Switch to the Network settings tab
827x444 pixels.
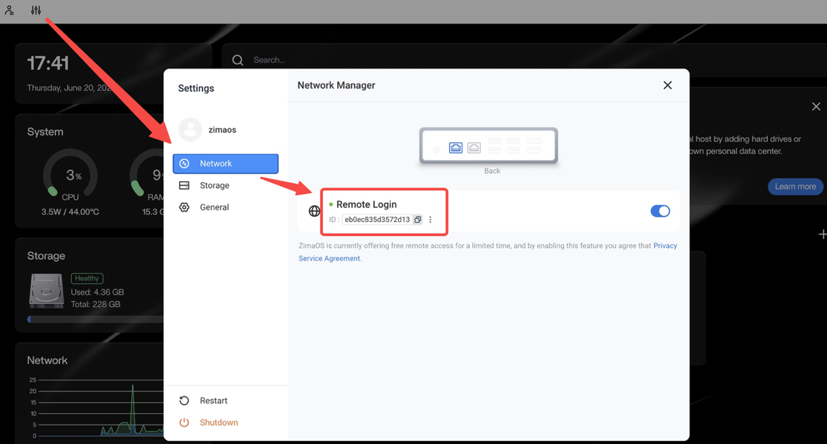click(225, 164)
